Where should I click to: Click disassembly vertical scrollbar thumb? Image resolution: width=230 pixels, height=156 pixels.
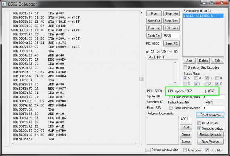tap(141, 79)
